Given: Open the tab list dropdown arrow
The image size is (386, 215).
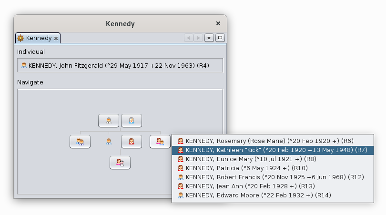Looking at the screenshot, I should [x=209, y=38].
